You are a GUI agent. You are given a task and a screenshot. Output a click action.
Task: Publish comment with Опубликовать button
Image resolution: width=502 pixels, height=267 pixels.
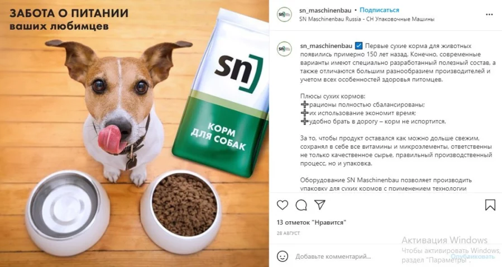pyautogui.click(x=472, y=256)
